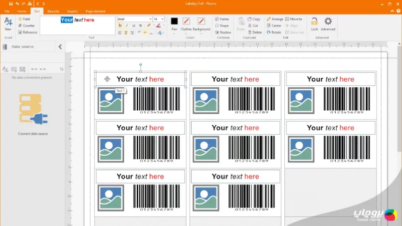Expand the Background color dropdown arrow
The width and height of the screenshot is (402, 226).
pyautogui.click(x=201, y=33)
